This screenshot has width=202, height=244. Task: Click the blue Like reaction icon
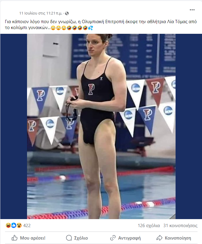point(14,225)
